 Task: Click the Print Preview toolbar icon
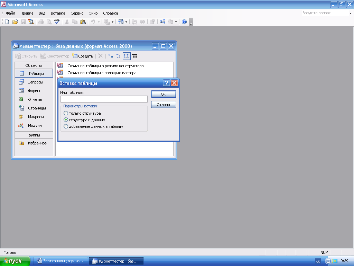(49, 22)
